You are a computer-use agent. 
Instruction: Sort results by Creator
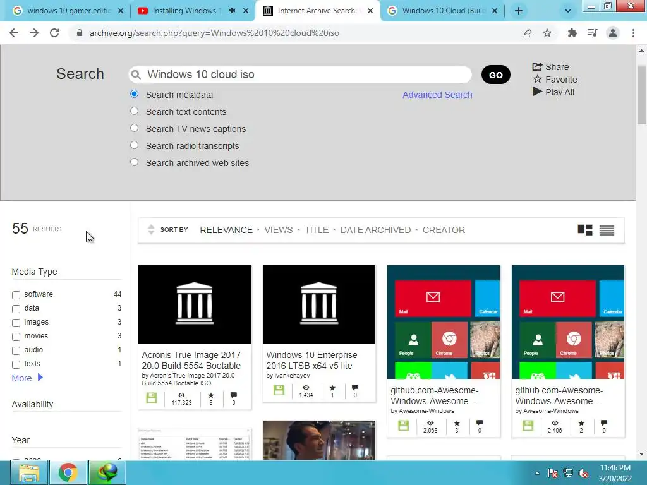click(x=444, y=230)
